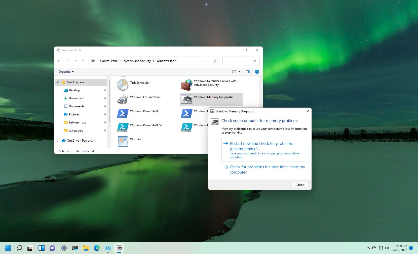Open taskbar Search
Viewport: 418px width, 254px height.
(19, 248)
